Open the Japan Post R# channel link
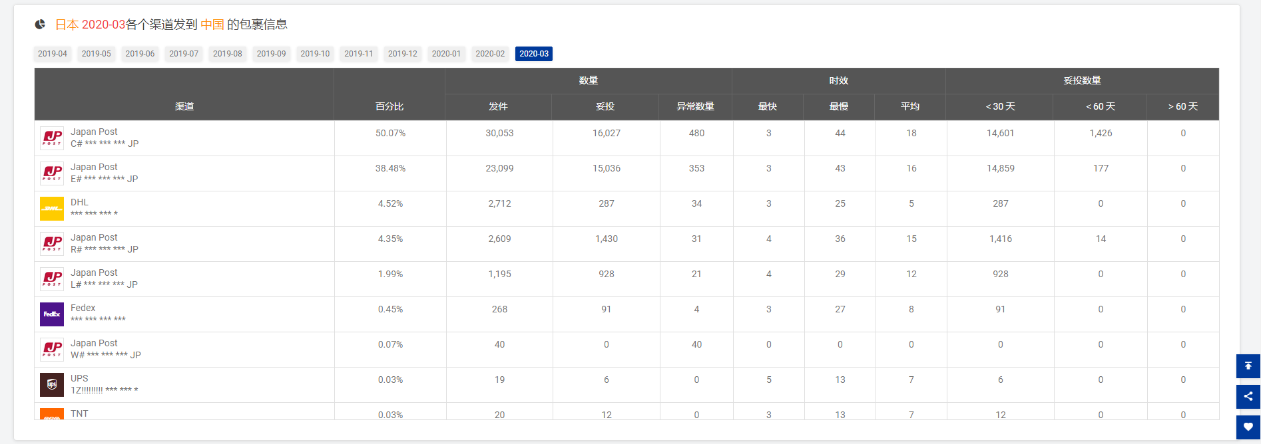The height and width of the screenshot is (444, 1261). click(94, 238)
